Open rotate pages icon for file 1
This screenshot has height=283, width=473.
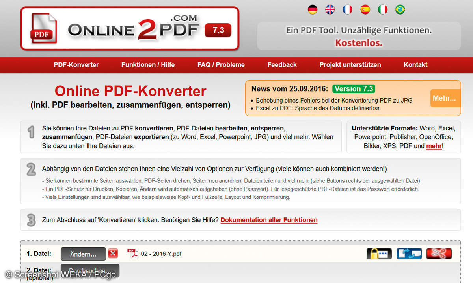click(409, 254)
